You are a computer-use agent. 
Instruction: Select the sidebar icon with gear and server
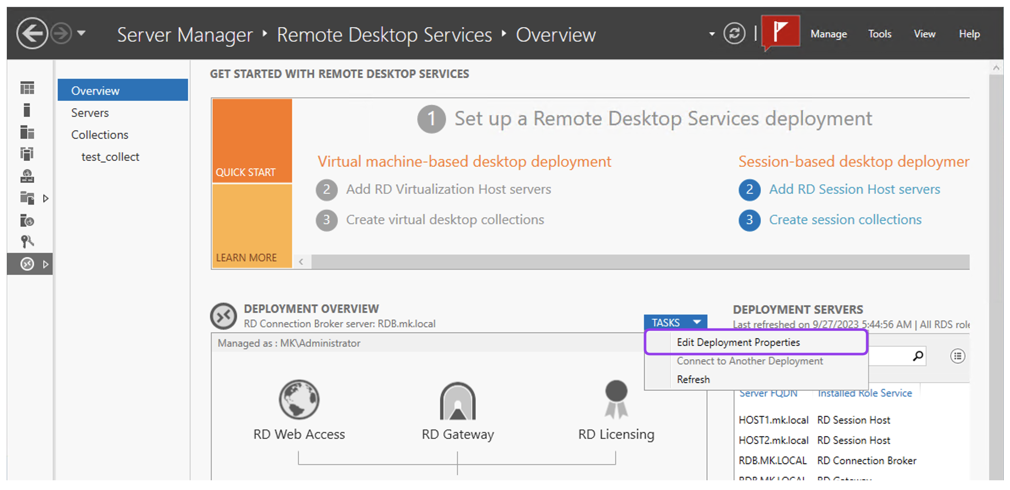pyautogui.click(x=27, y=220)
